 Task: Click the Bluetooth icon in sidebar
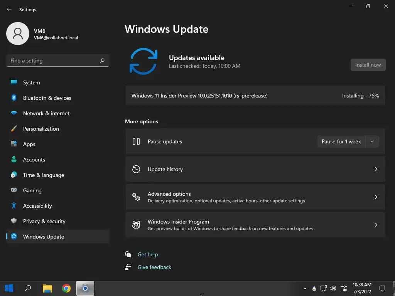tap(14, 98)
